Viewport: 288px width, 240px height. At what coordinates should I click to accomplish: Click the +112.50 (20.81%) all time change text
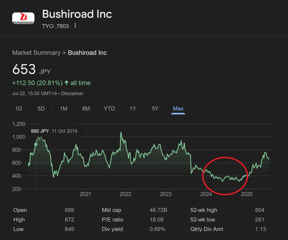[51, 83]
